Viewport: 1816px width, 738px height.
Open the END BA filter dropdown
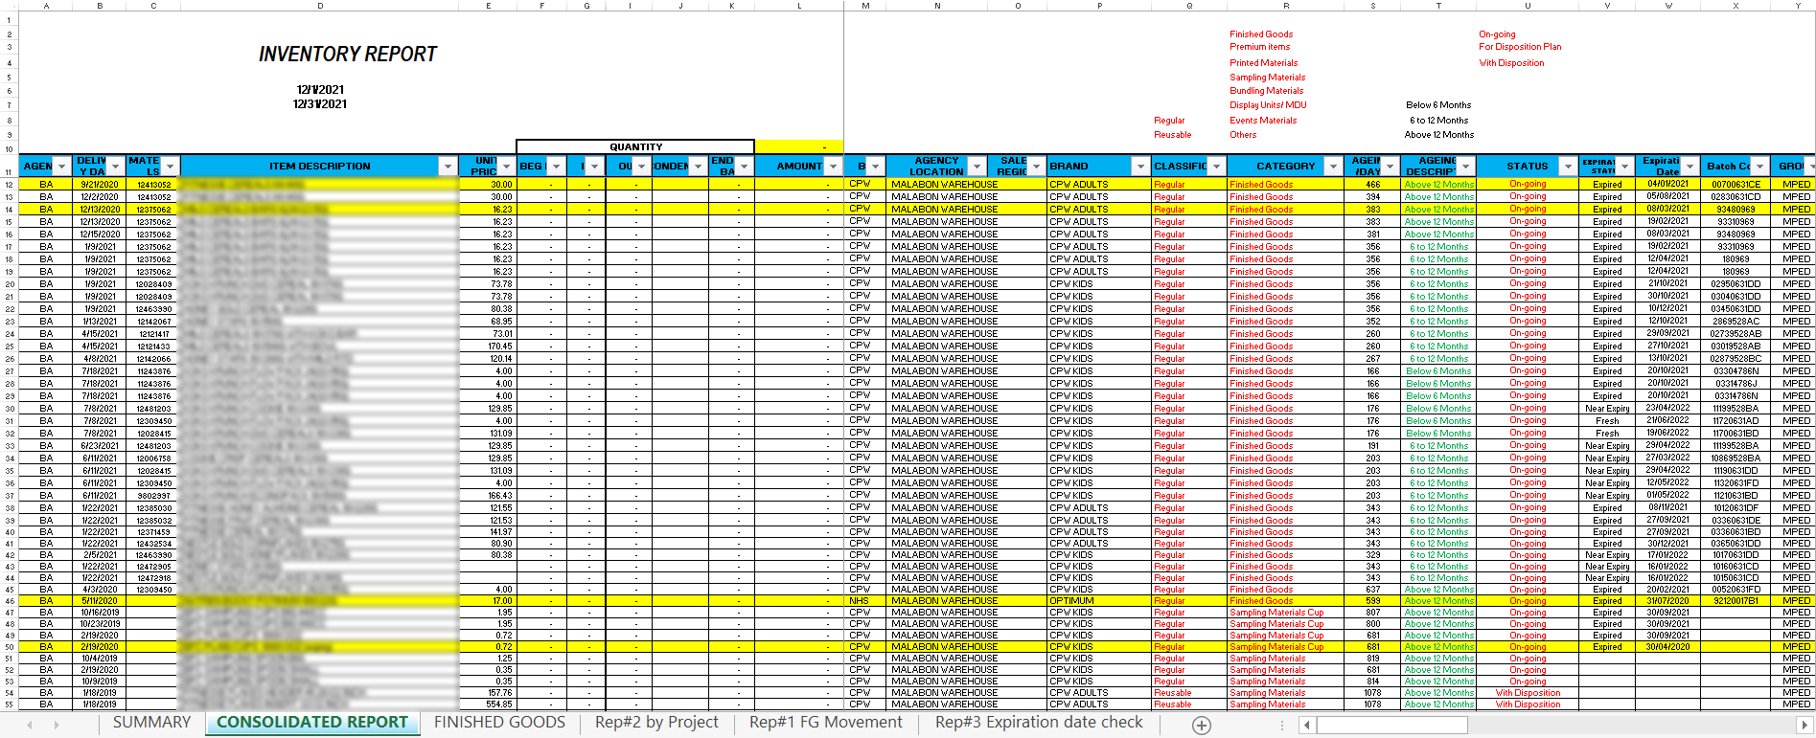744,167
